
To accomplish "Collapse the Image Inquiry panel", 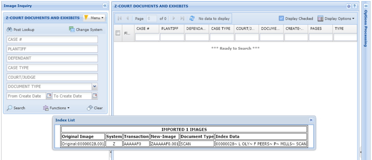I will tap(105, 6).
